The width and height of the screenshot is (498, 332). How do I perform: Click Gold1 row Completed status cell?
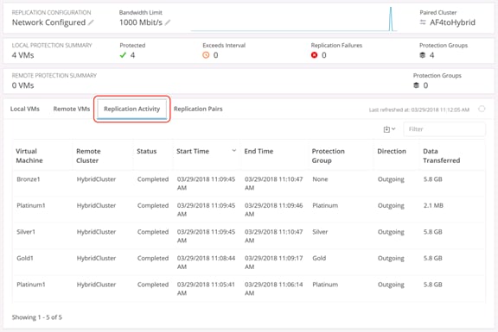[x=153, y=258]
